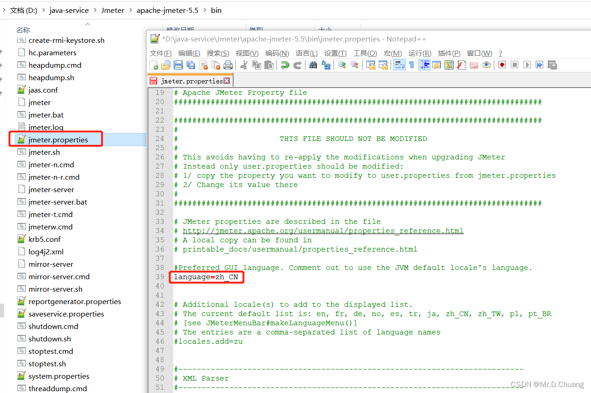Click the Paste toolbar icon
591x393 pixels.
click(x=269, y=65)
